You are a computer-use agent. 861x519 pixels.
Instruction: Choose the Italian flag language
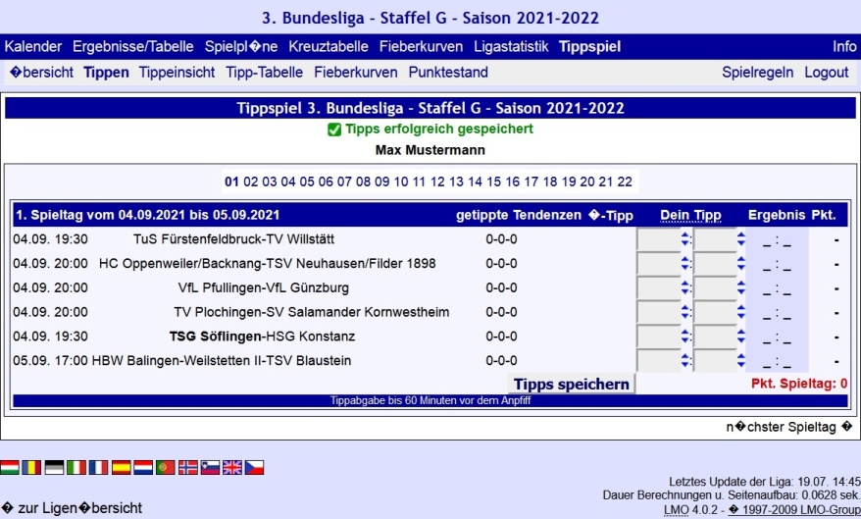click(x=76, y=468)
